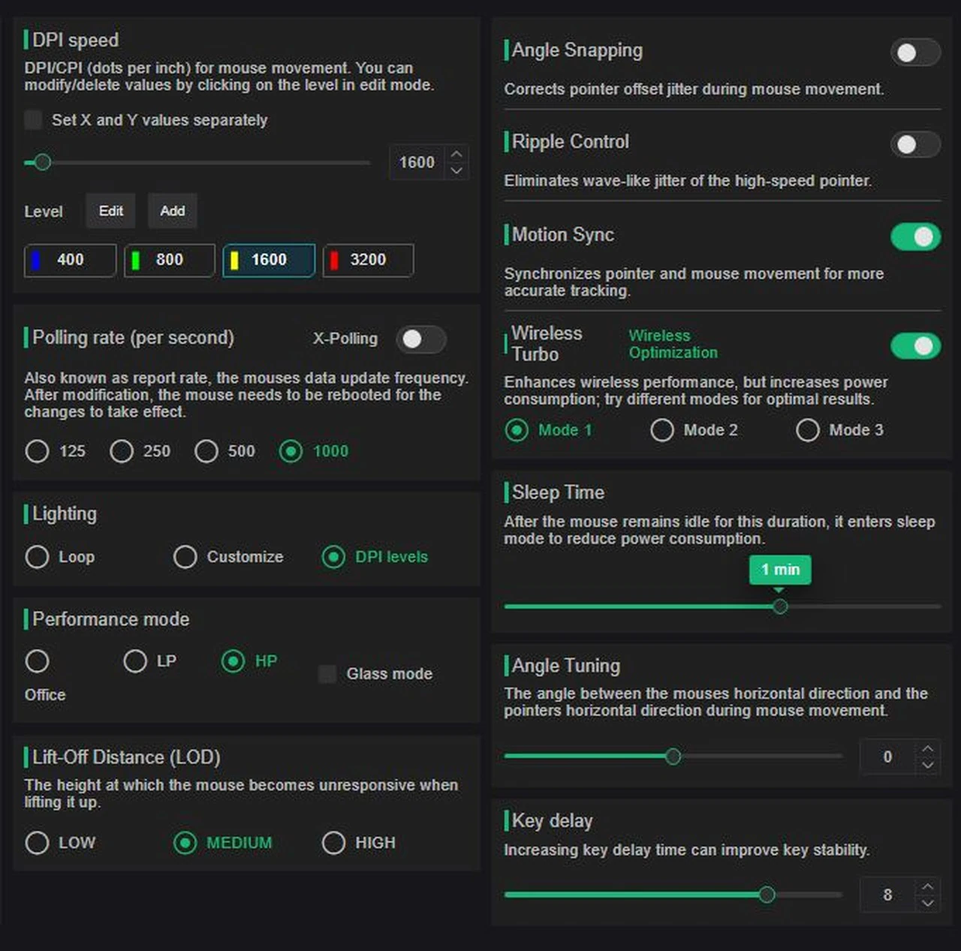The height and width of the screenshot is (951, 961).
Task: Select the 800 DPI level with green indicator
Action: tap(169, 260)
